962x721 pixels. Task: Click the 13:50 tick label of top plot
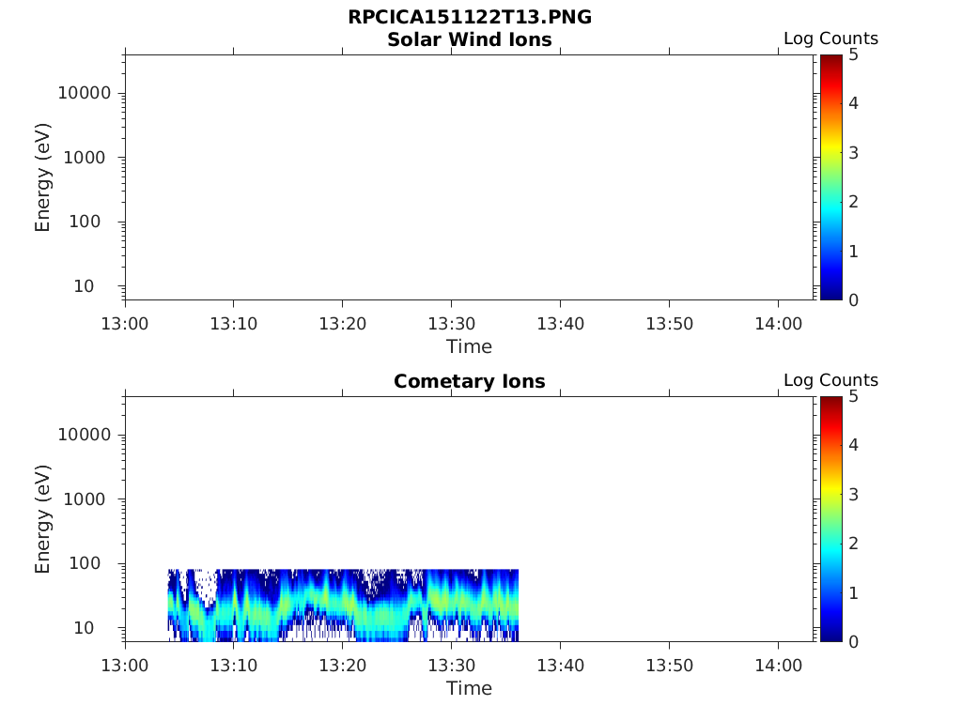(x=669, y=324)
